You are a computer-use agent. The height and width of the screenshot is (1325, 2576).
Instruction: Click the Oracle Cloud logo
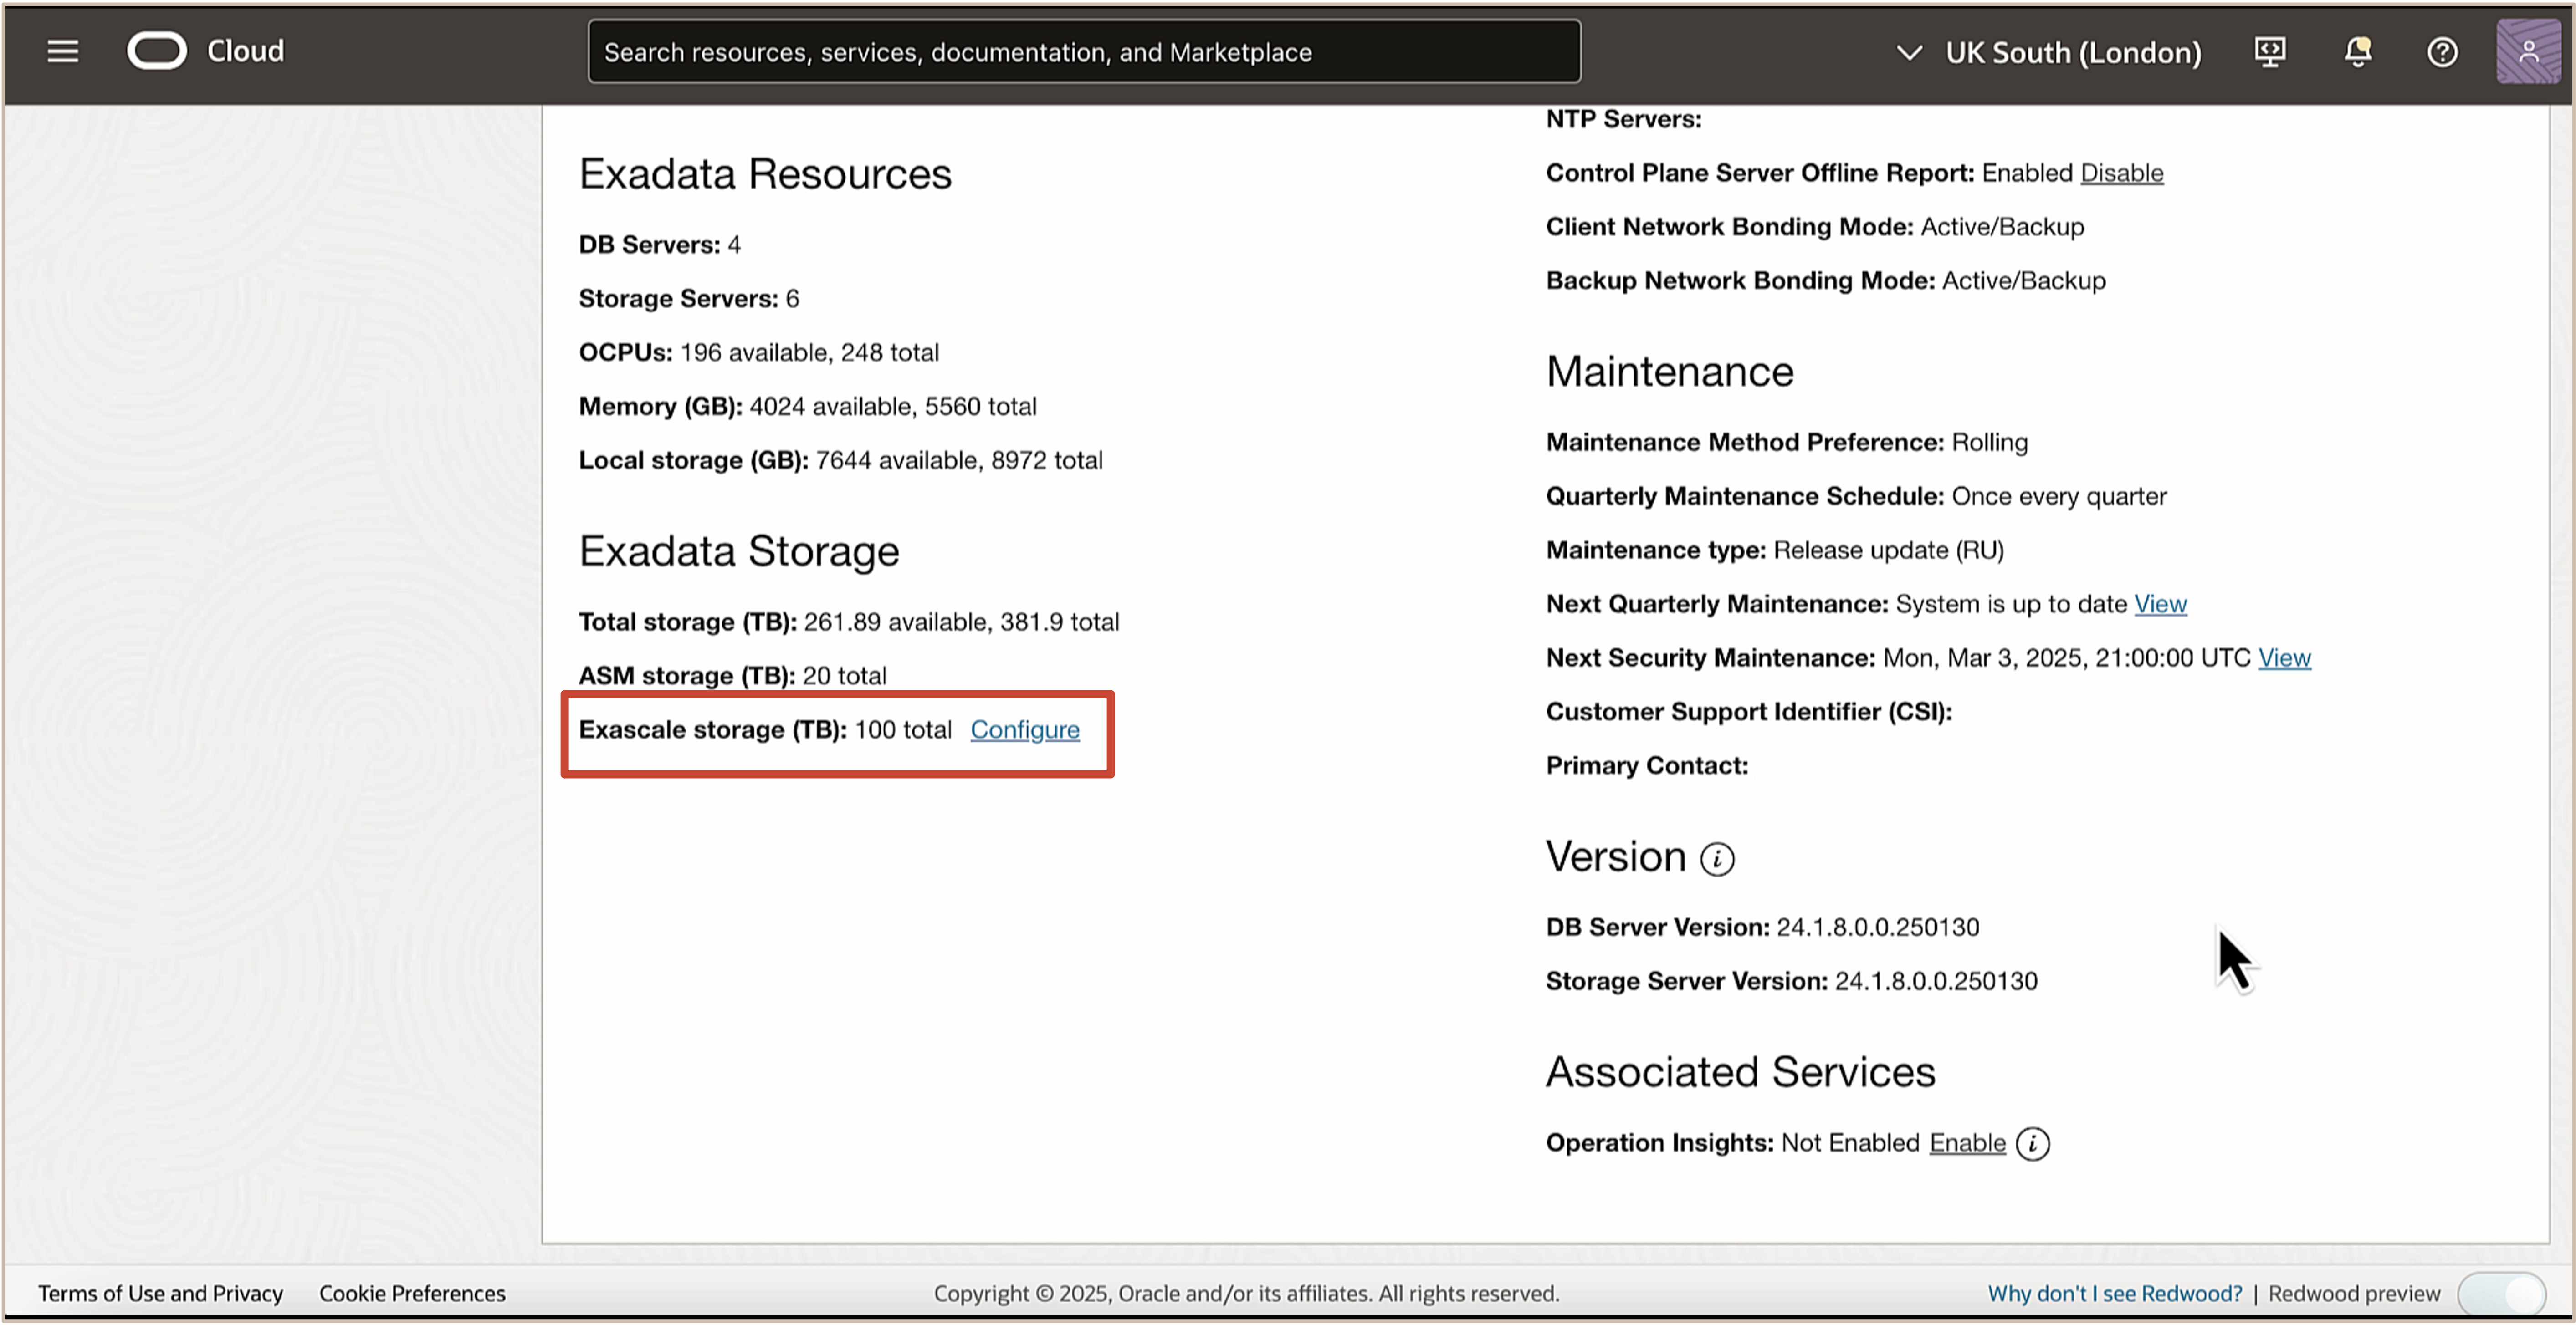[x=157, y=51]
